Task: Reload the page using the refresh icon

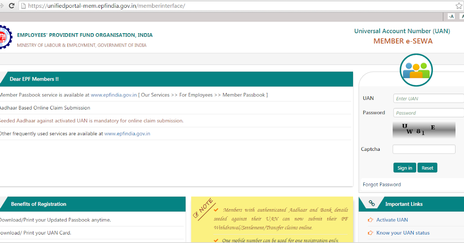Action: [x=12, y=6]
